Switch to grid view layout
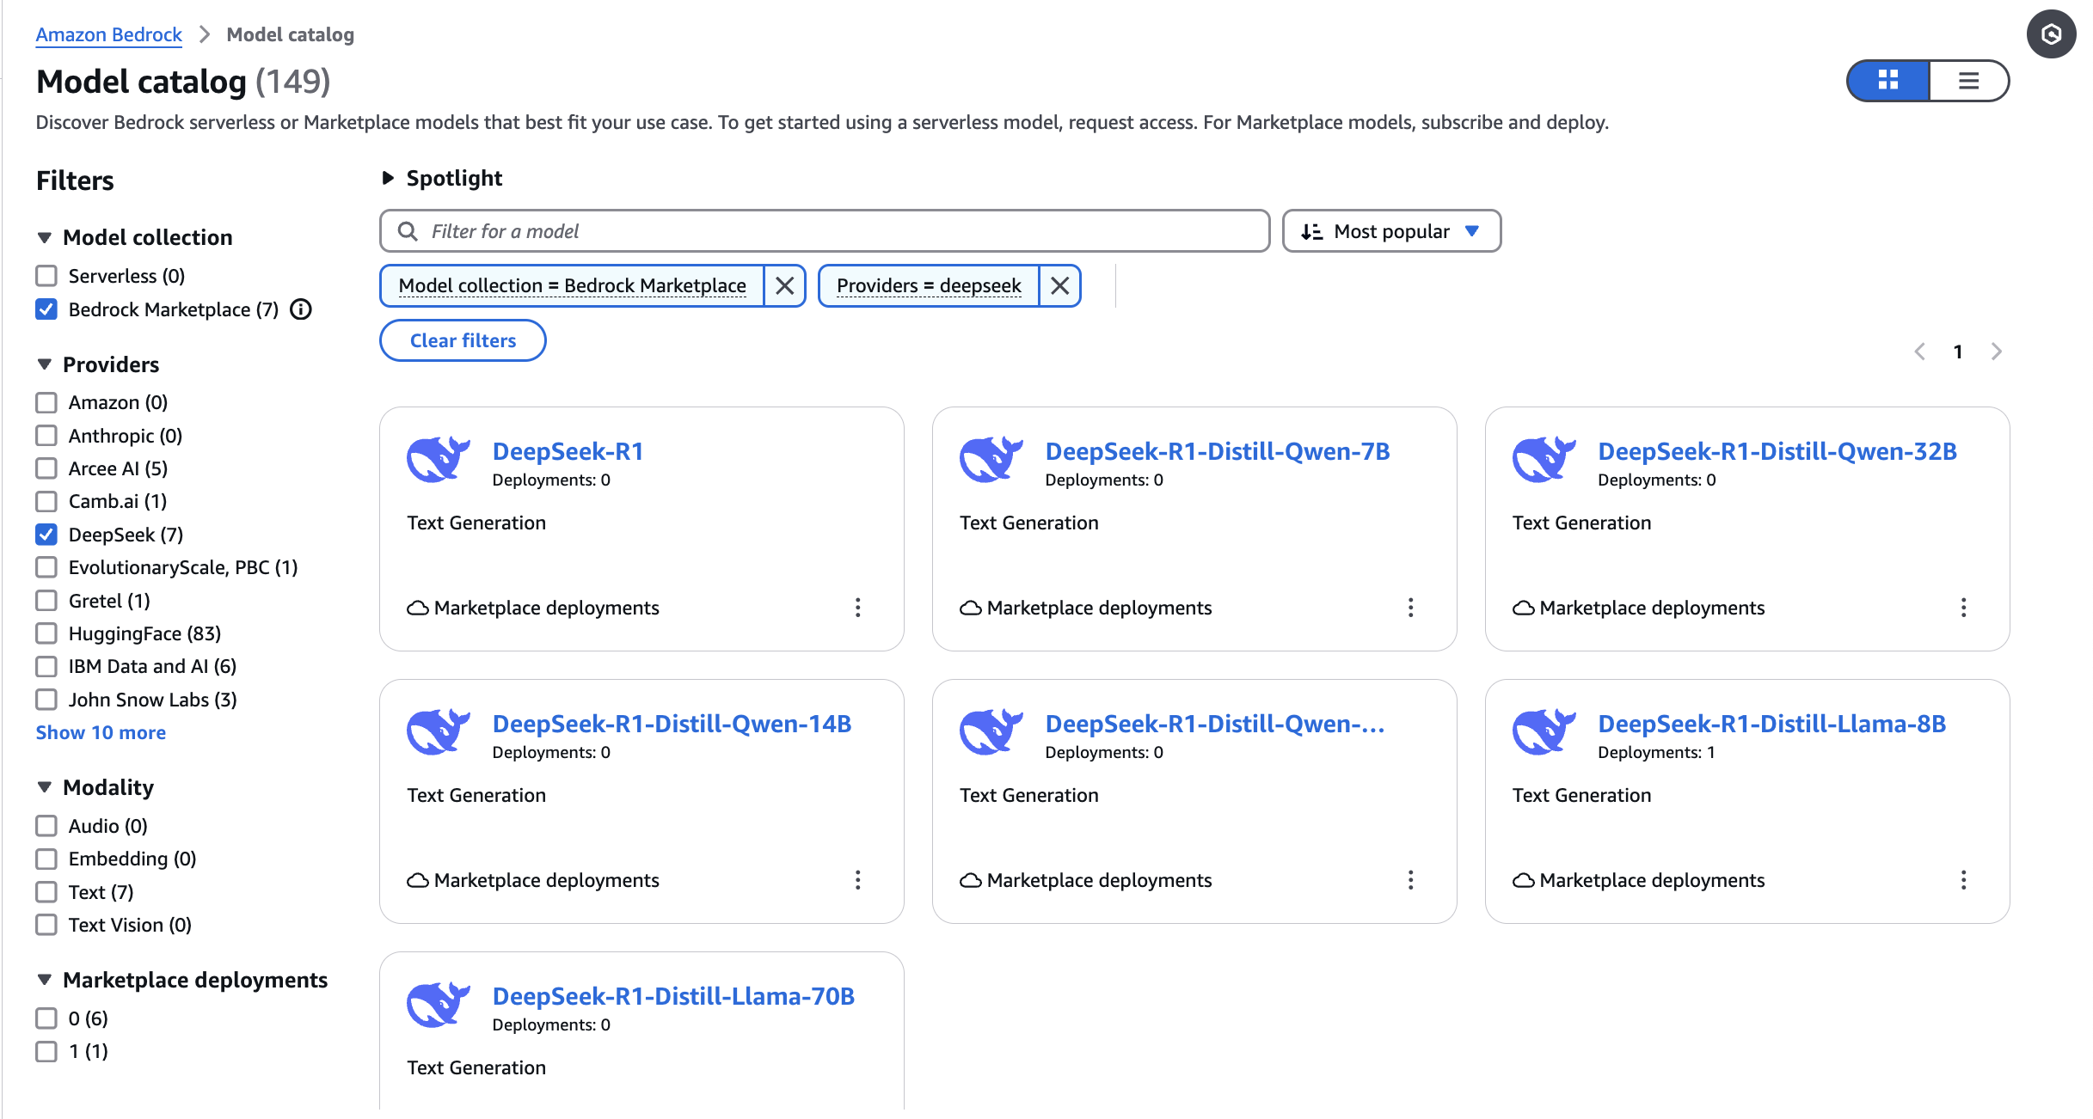This screenshot has height=1119, width=2093. [1887, 81]
